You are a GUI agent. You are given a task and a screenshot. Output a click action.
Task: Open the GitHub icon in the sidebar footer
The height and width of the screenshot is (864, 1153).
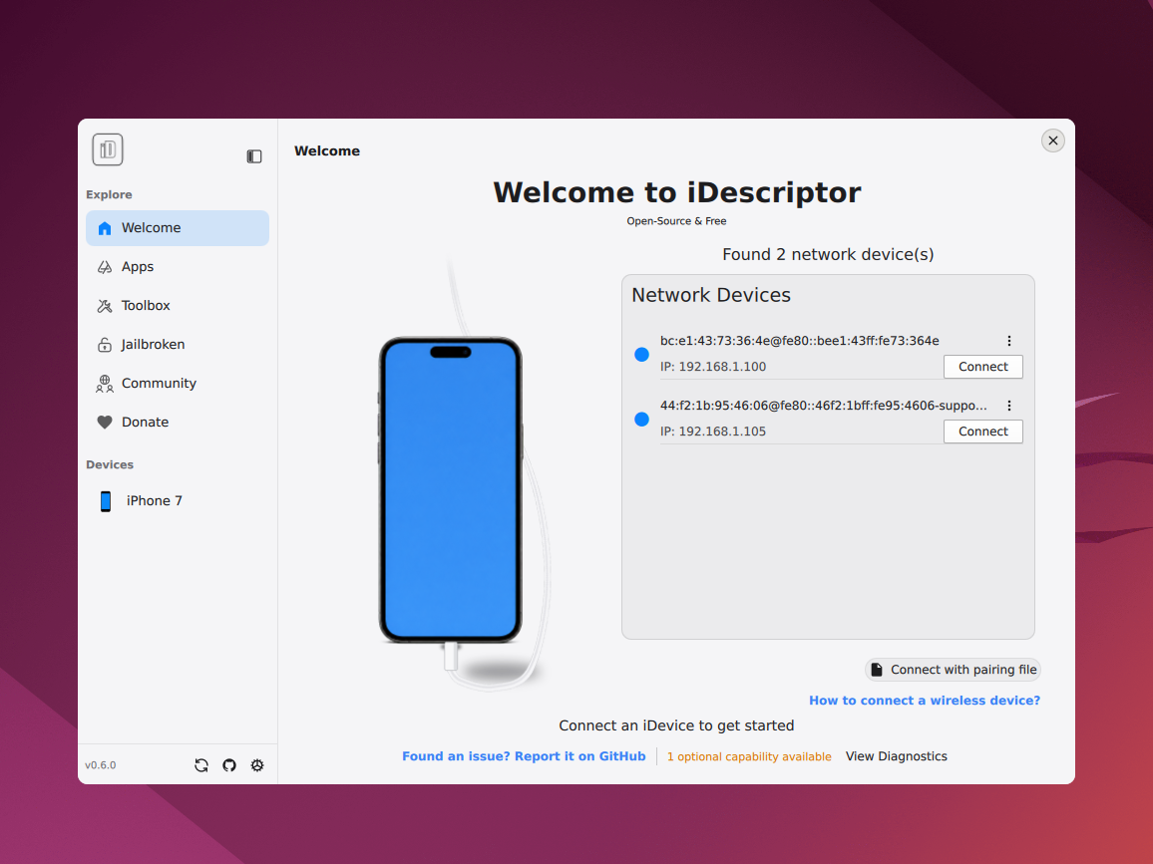[229, 765]
